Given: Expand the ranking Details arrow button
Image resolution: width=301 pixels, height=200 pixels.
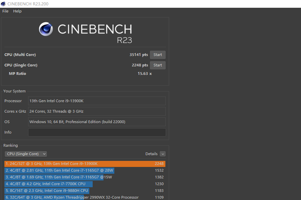Looking at the screenshot, I should 163,154.
